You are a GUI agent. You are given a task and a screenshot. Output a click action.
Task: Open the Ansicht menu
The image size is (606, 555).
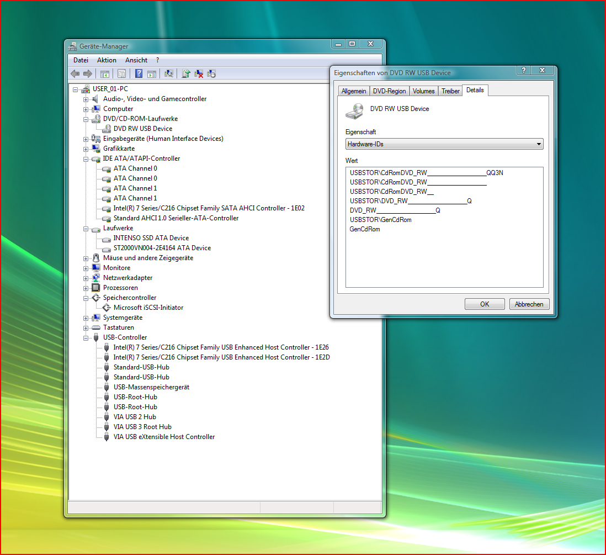click(x=136, y=60)
